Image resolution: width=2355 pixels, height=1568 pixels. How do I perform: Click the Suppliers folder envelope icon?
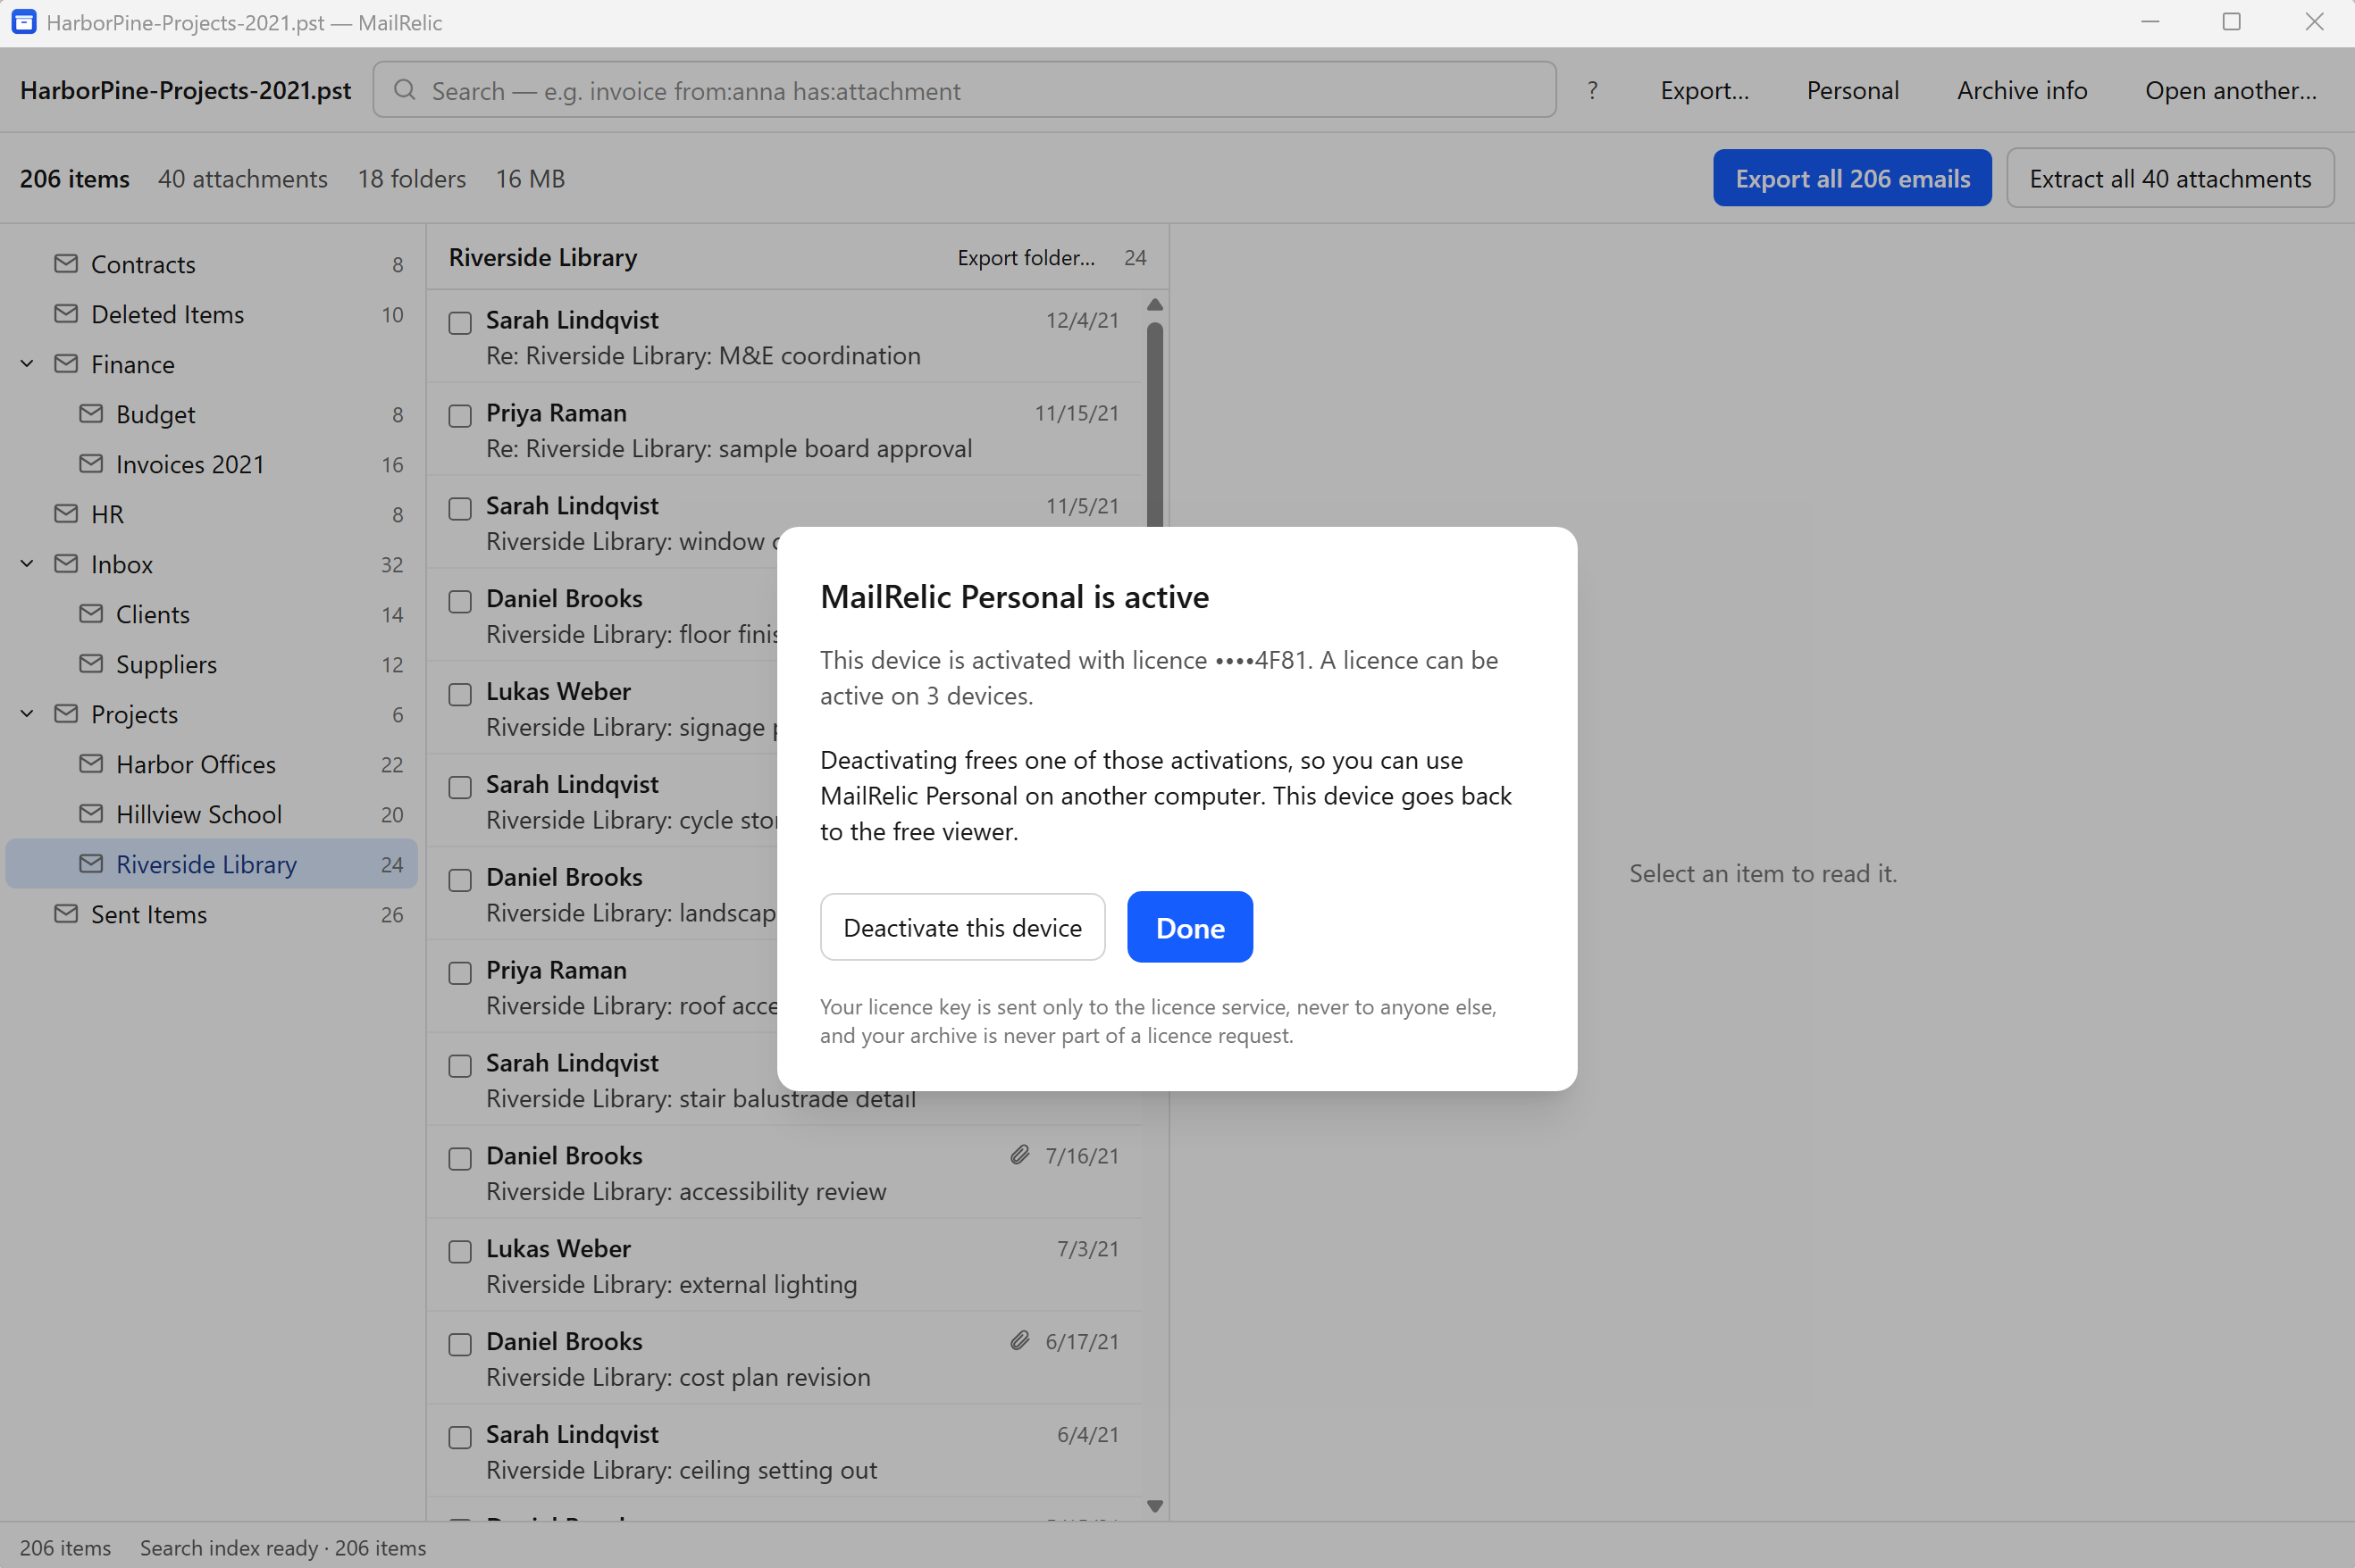91,664
